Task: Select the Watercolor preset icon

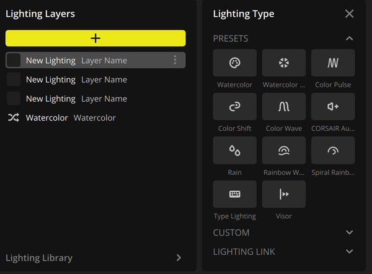Action: 234,63
